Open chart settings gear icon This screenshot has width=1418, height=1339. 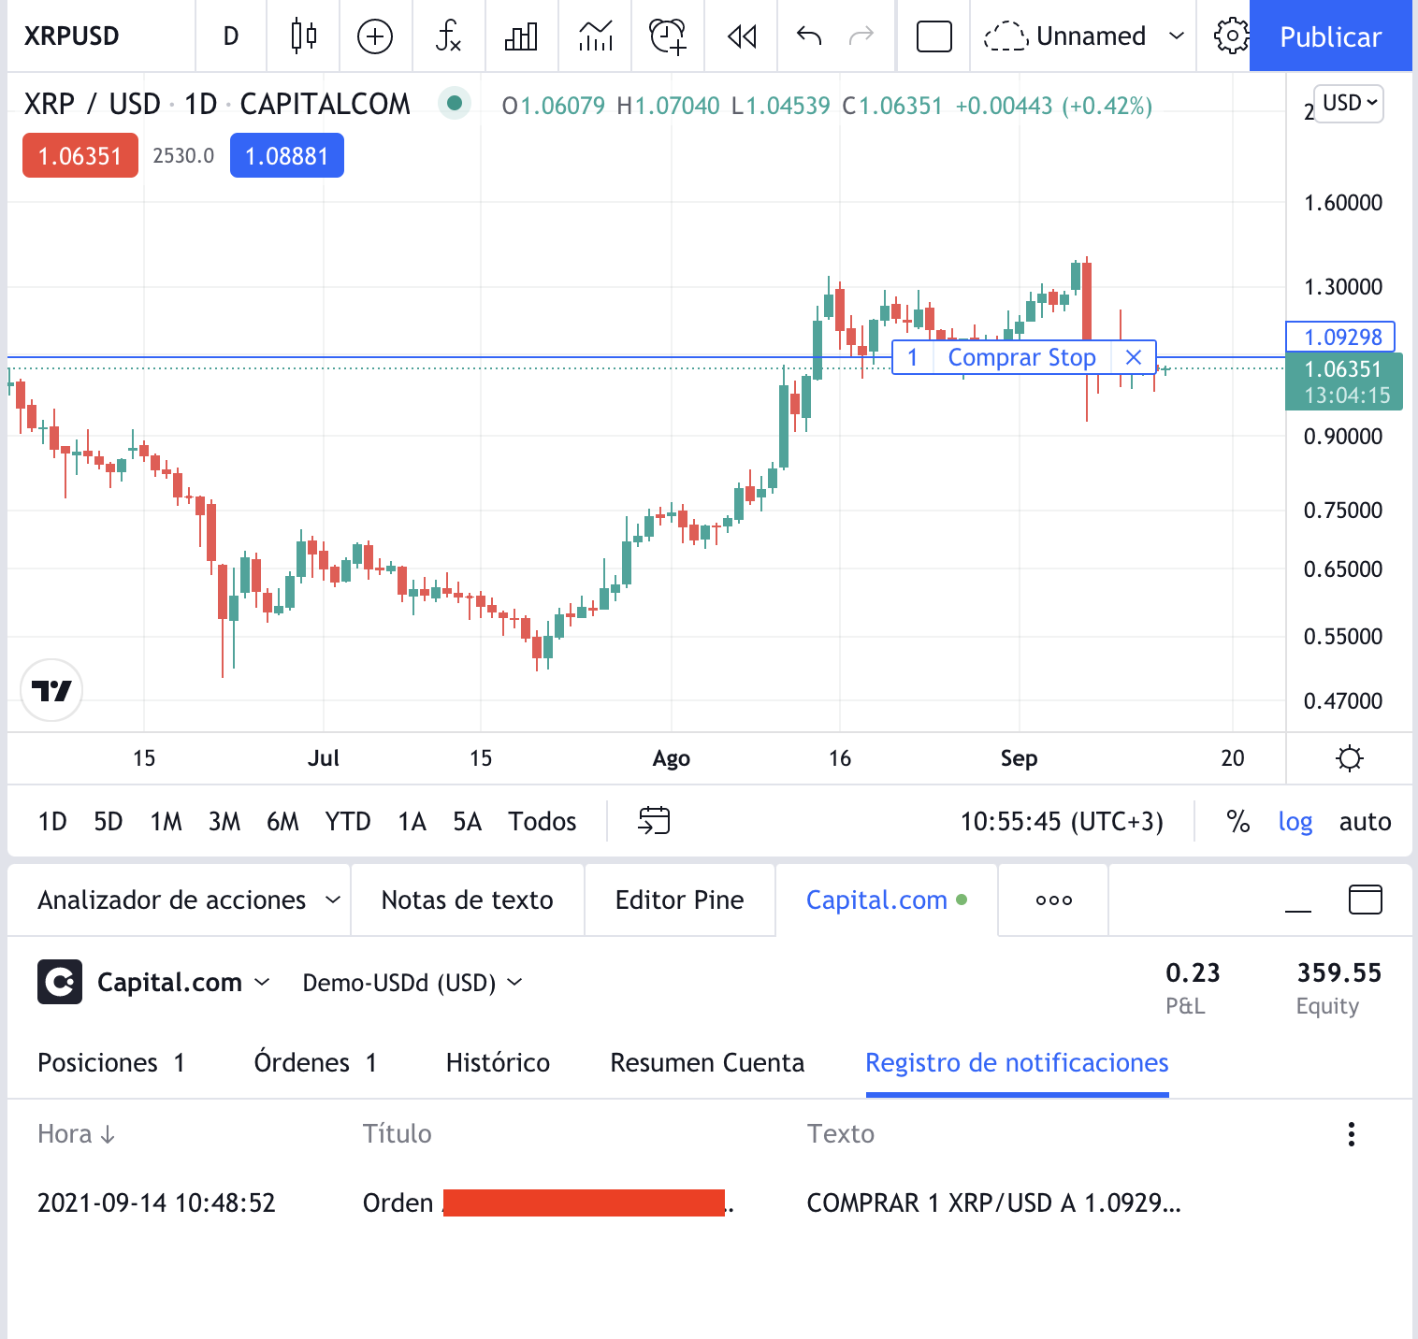(1231, 36)
